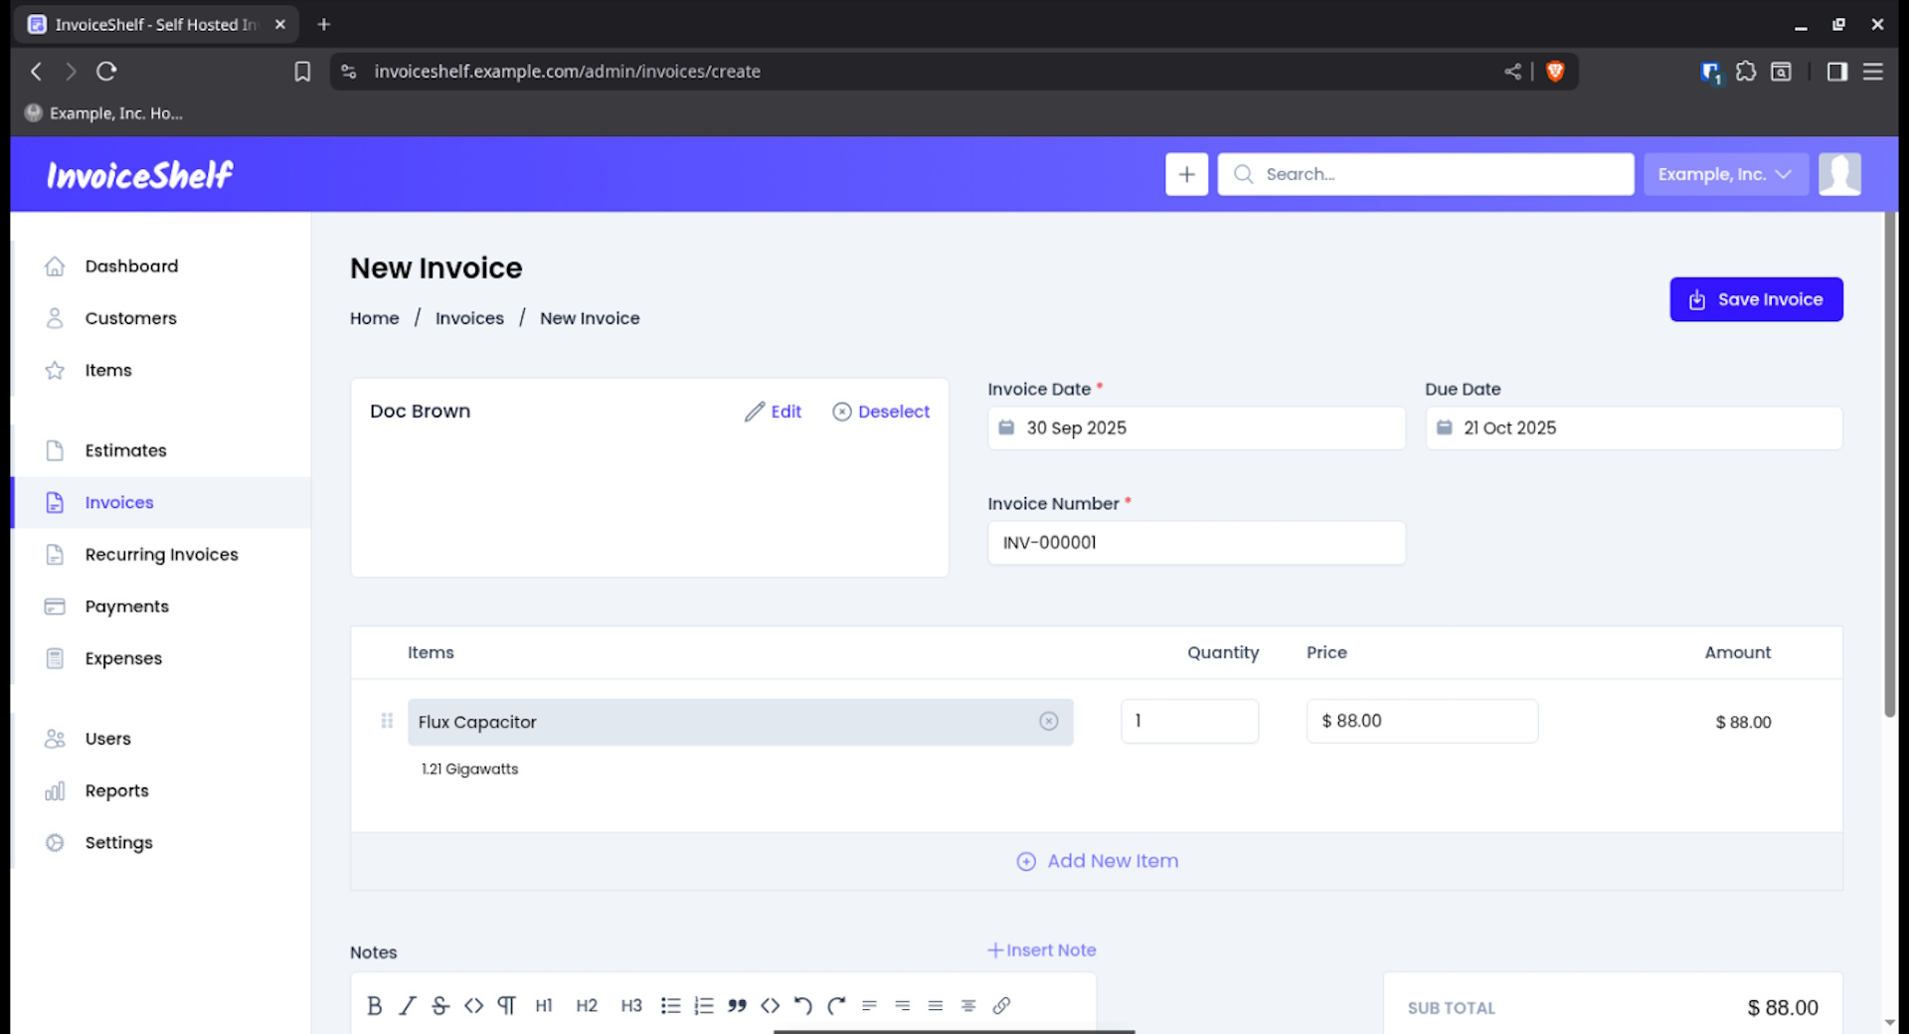The height and width of the screenshot is (1034, 1909).
Task: Click the drag handle beside Flux Capacitor
Action: click(387, 721)
